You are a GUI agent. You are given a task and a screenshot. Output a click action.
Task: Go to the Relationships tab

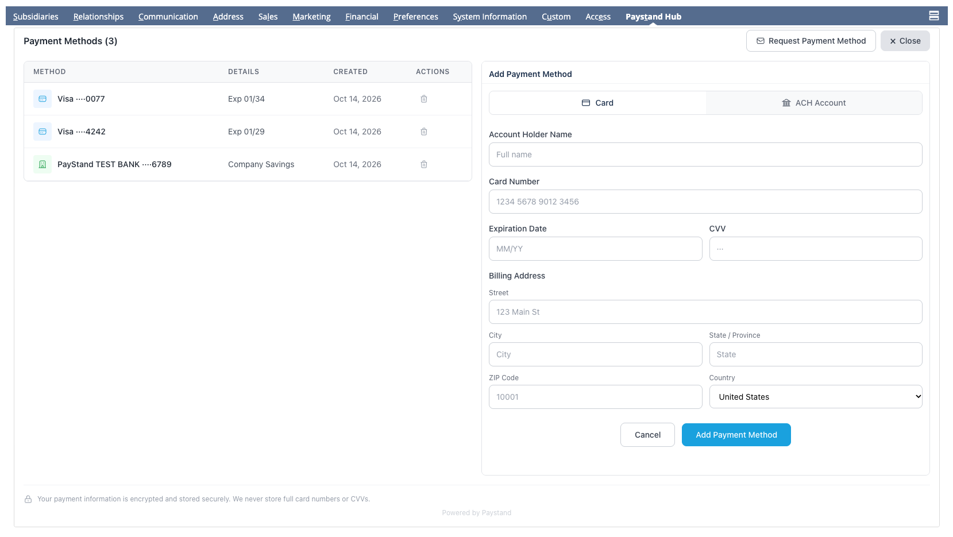[x=98, y=17]
